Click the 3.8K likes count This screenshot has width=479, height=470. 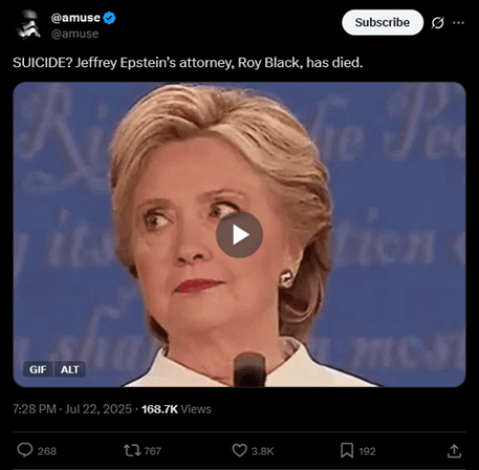click(262, 451)
